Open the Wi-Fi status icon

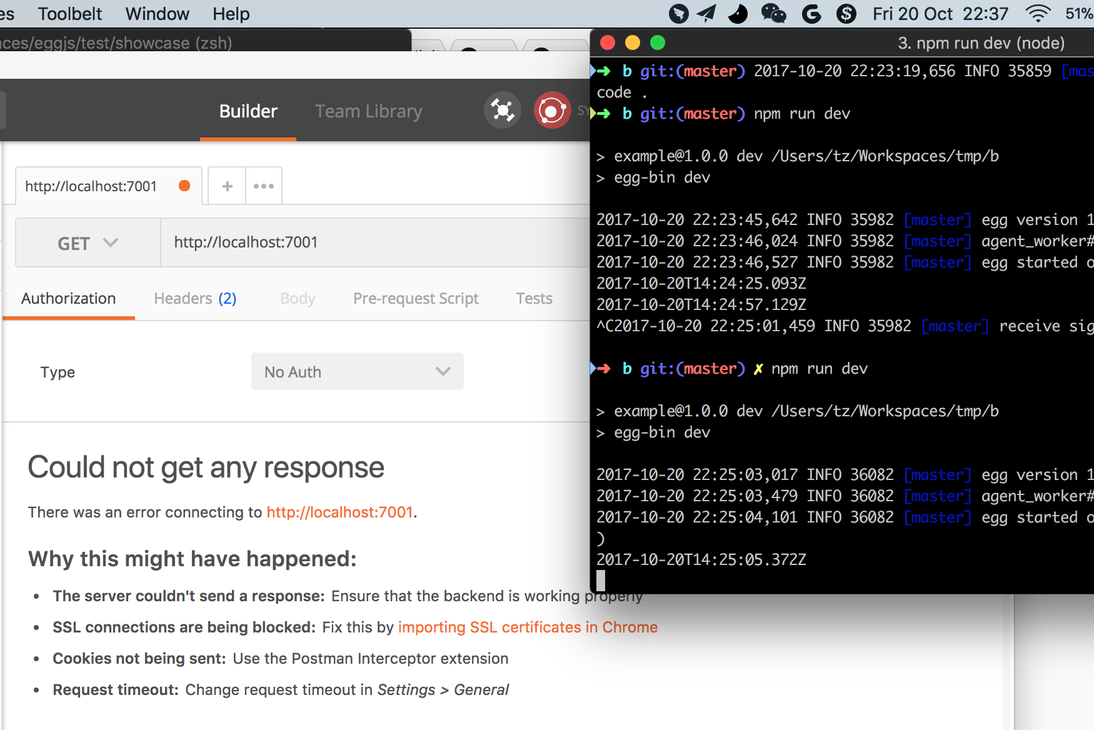1039,13
